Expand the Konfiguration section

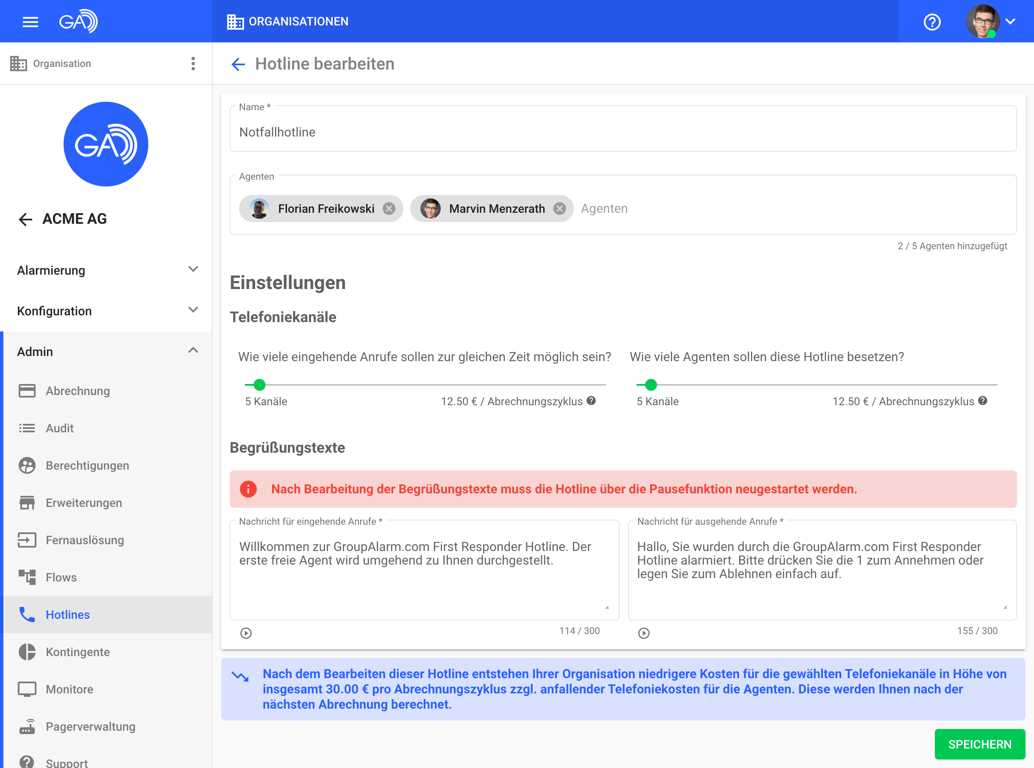[193, 310]
